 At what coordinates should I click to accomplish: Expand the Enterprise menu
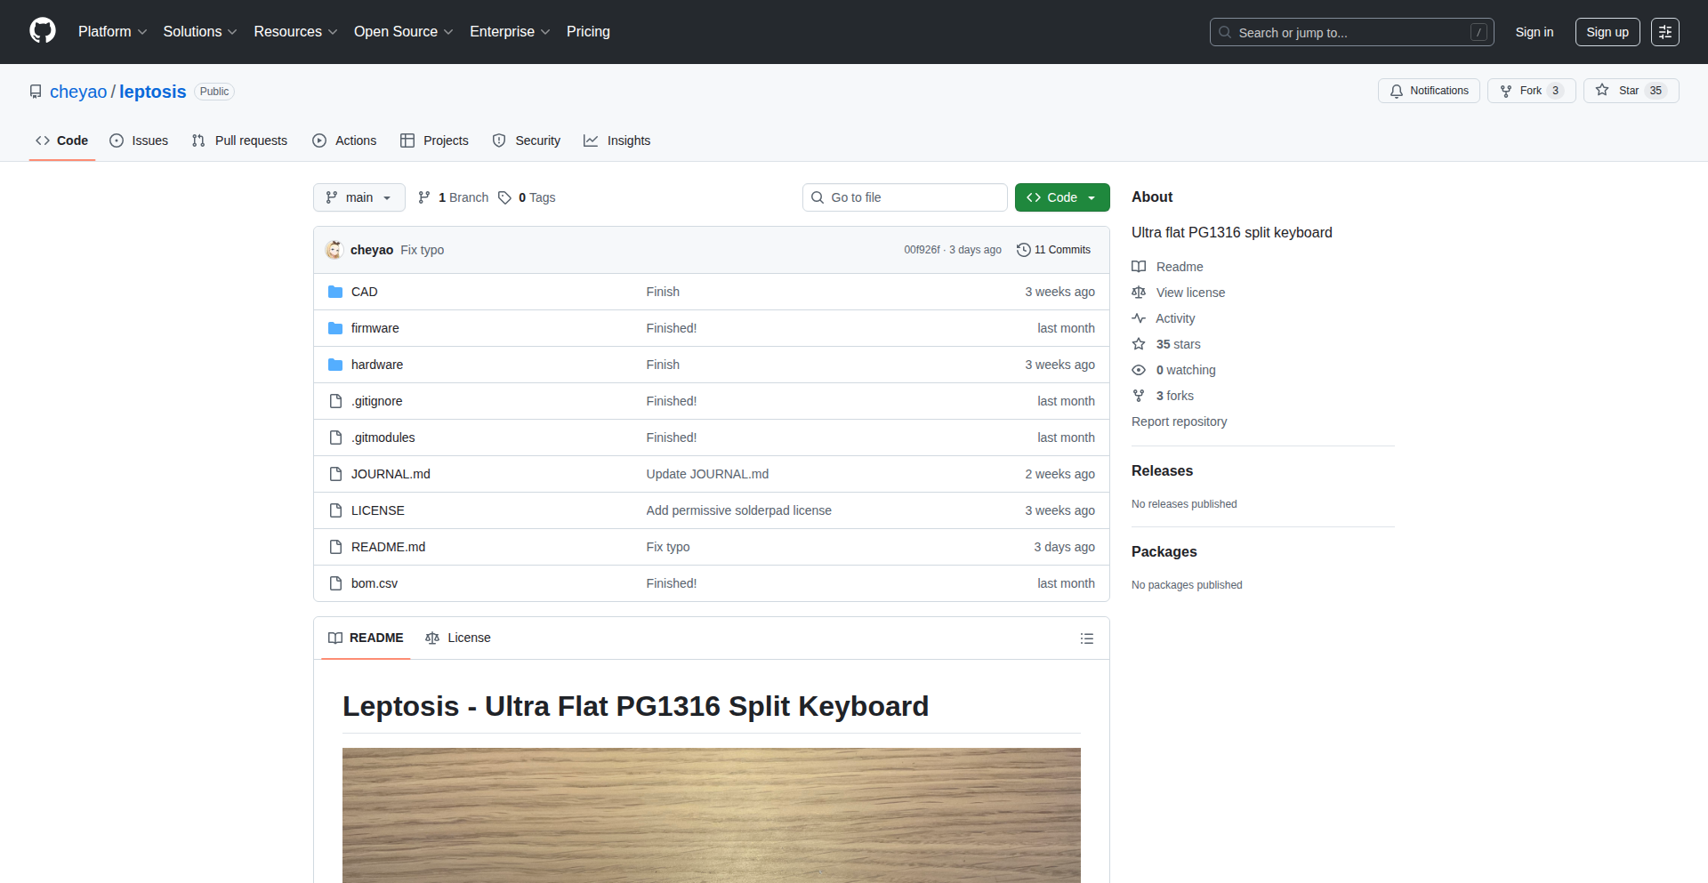coord(510,31)
